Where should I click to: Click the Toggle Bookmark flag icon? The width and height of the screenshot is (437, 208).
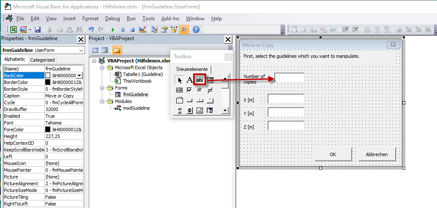pos(399,29)
